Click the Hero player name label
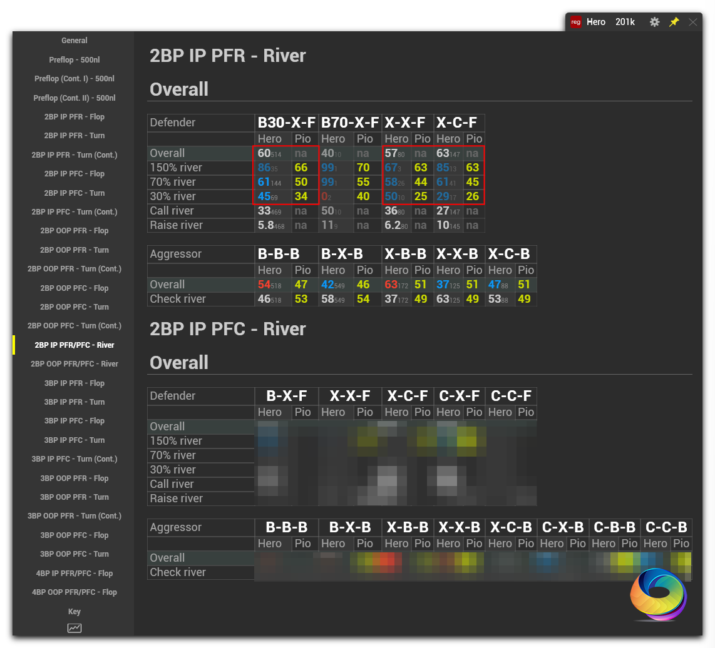 (596, 22)
